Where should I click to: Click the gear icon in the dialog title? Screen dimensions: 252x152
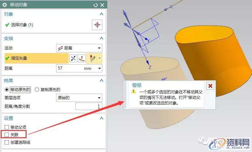pyautogui.click(x=5, y=5)
